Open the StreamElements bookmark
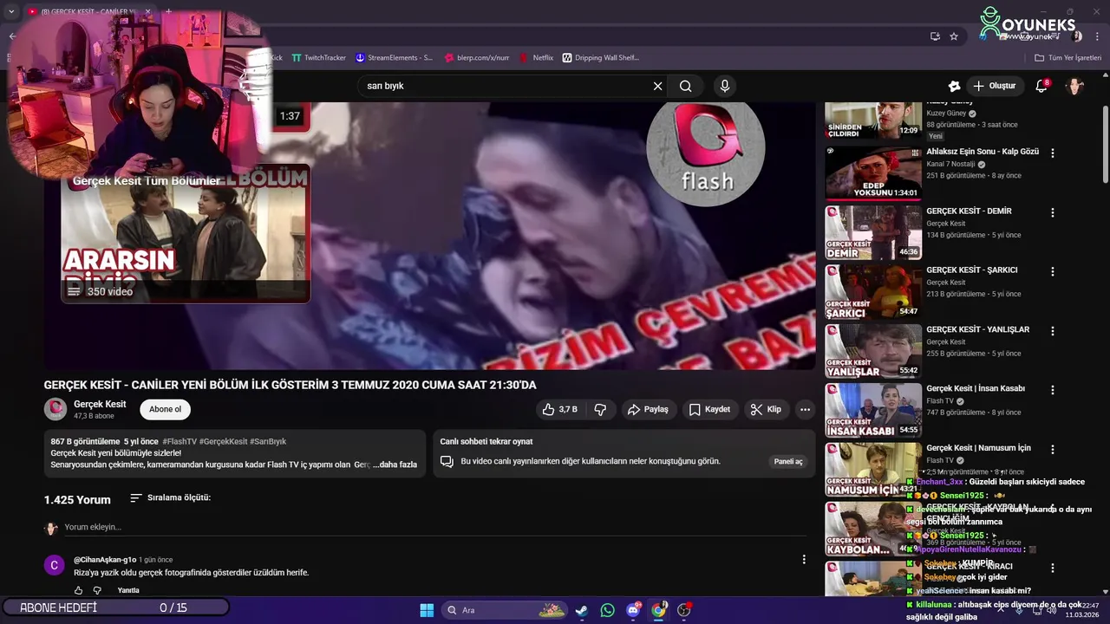The width and height of the screenshot is (1110, 624). coord(394,58)
